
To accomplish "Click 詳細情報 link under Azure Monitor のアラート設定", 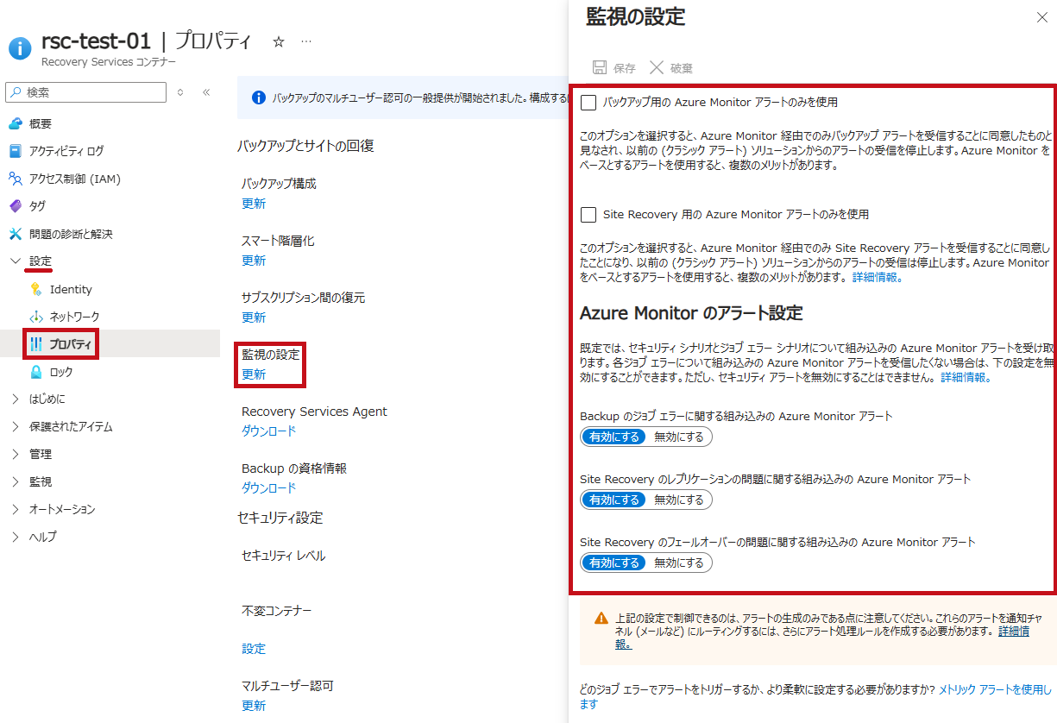I will click(x=965, y=378).
